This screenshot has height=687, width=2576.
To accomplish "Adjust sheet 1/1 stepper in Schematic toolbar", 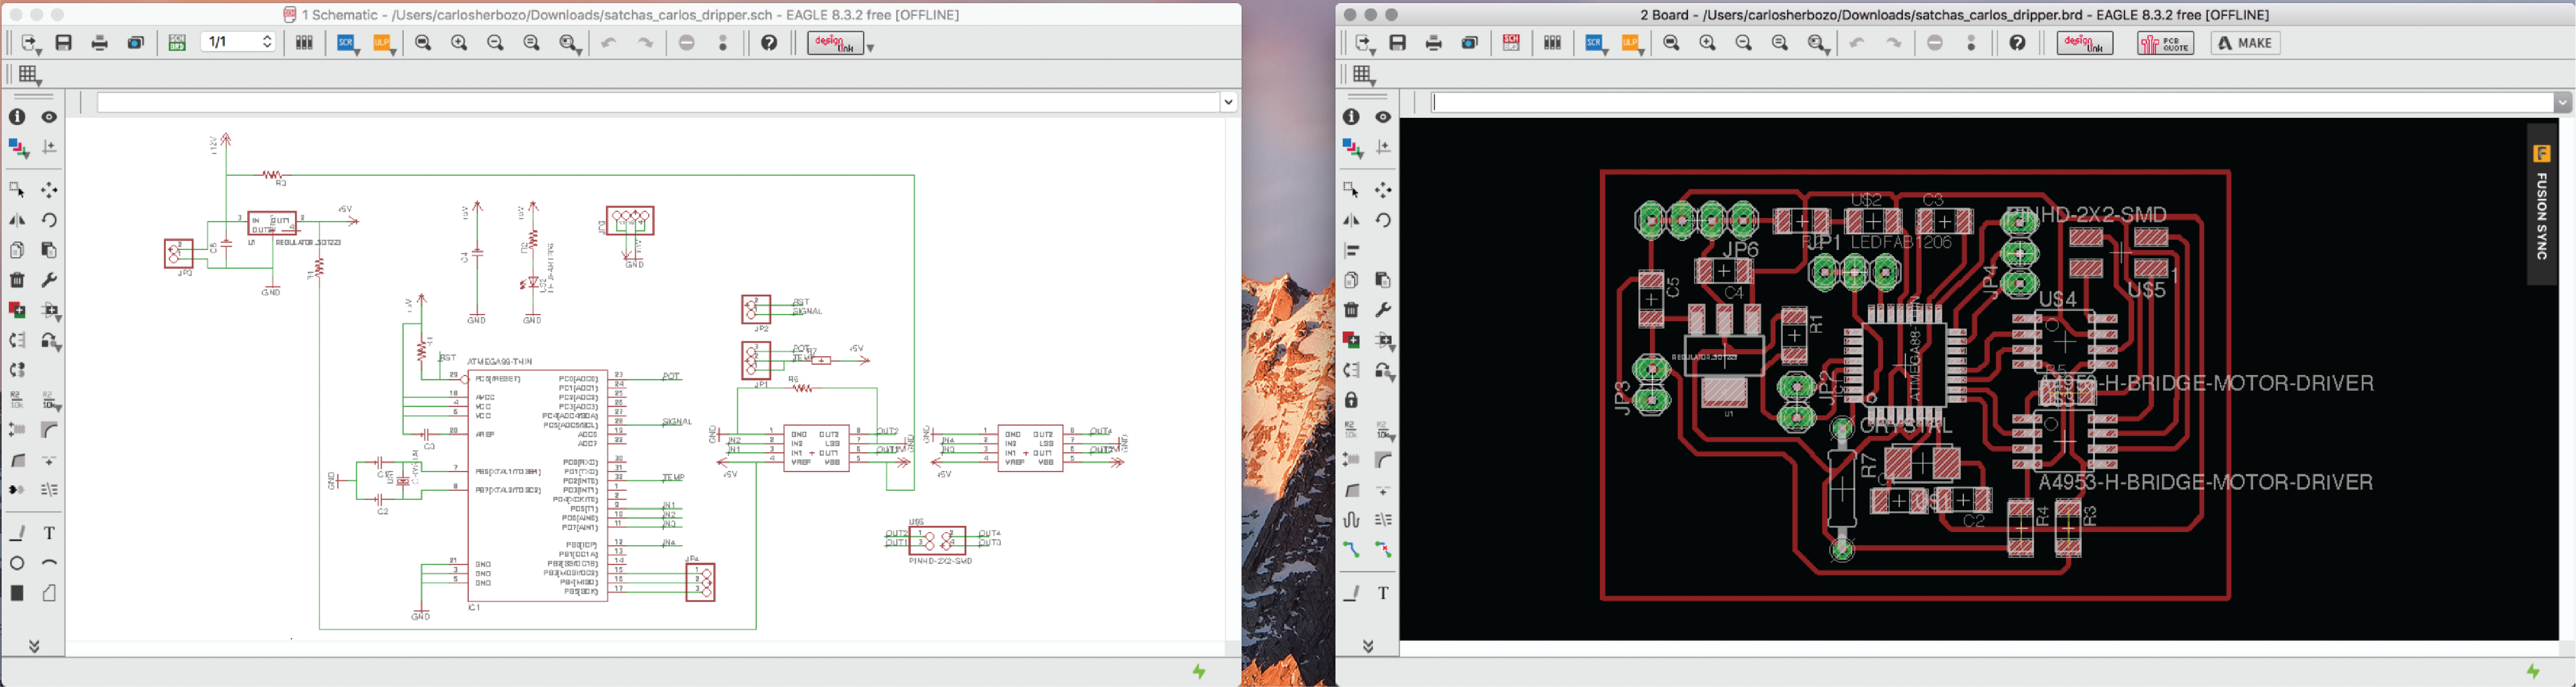I will click(267, 42).
